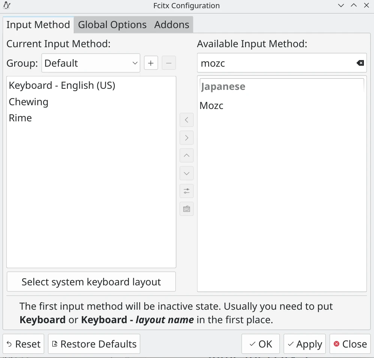The height and width of the screenshot is (358, 374).
Task: Open the Addons tab
Action: (172, 25)
